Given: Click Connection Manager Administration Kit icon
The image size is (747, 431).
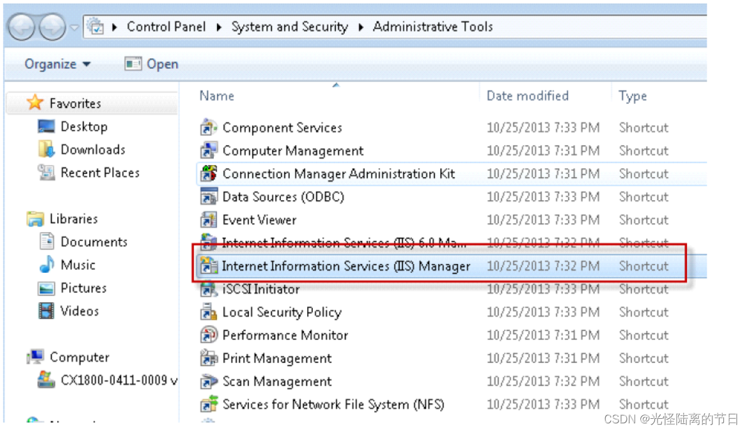Looking at the screenshot, I should click(209, 173).
